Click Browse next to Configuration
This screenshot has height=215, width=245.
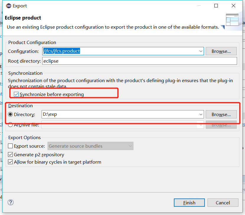[221, 51]
